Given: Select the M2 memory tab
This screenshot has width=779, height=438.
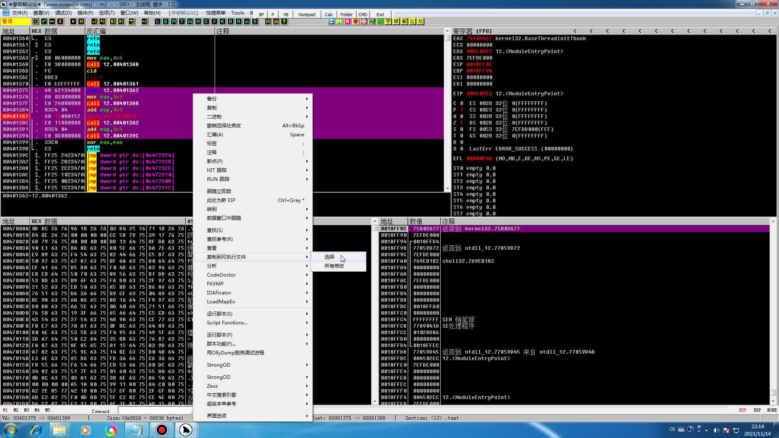Looking at the screenshot, I should (x=16, y=410).
